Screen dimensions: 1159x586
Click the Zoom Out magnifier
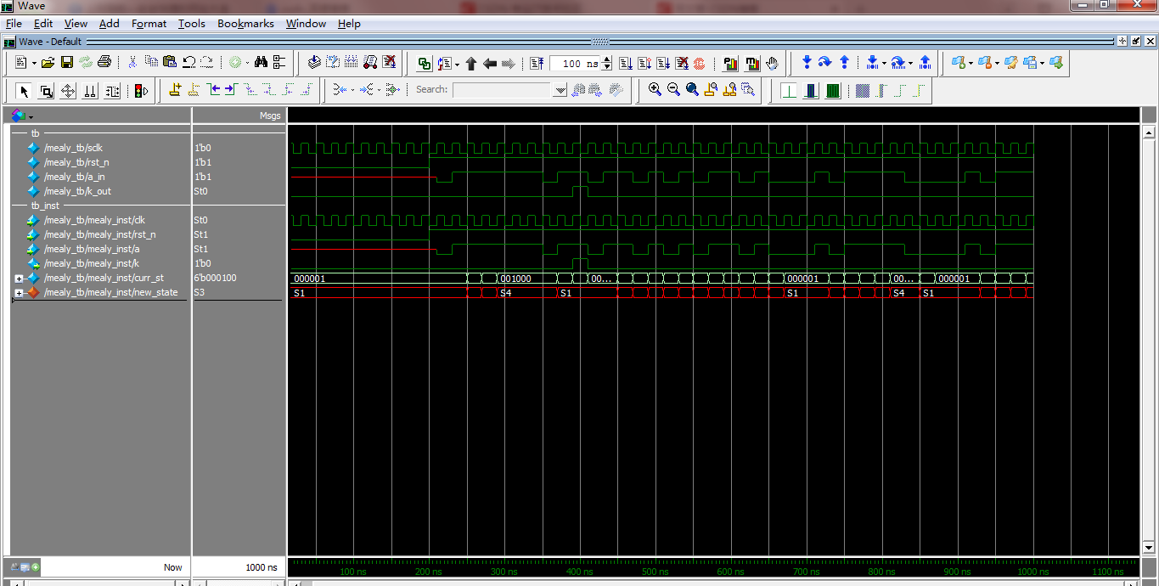(673, 89)
